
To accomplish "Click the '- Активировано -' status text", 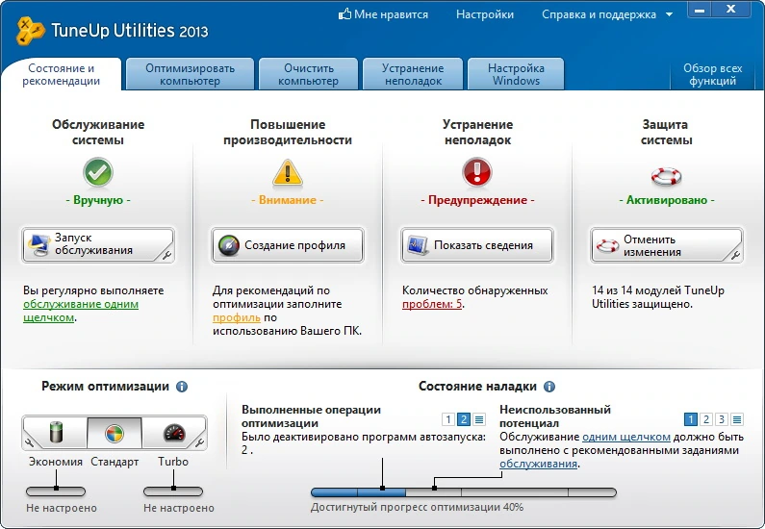I will pos(667,200).
